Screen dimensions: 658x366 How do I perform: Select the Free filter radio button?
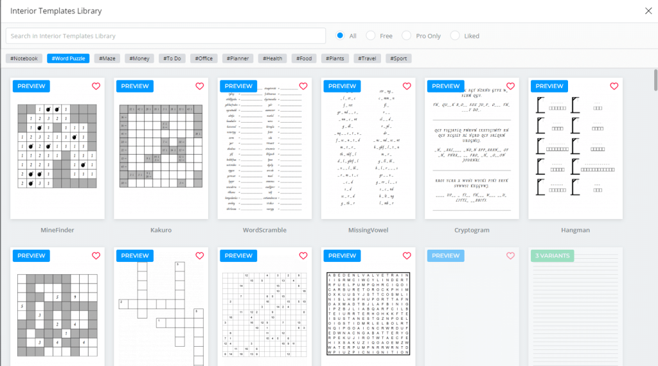point(371,36)
